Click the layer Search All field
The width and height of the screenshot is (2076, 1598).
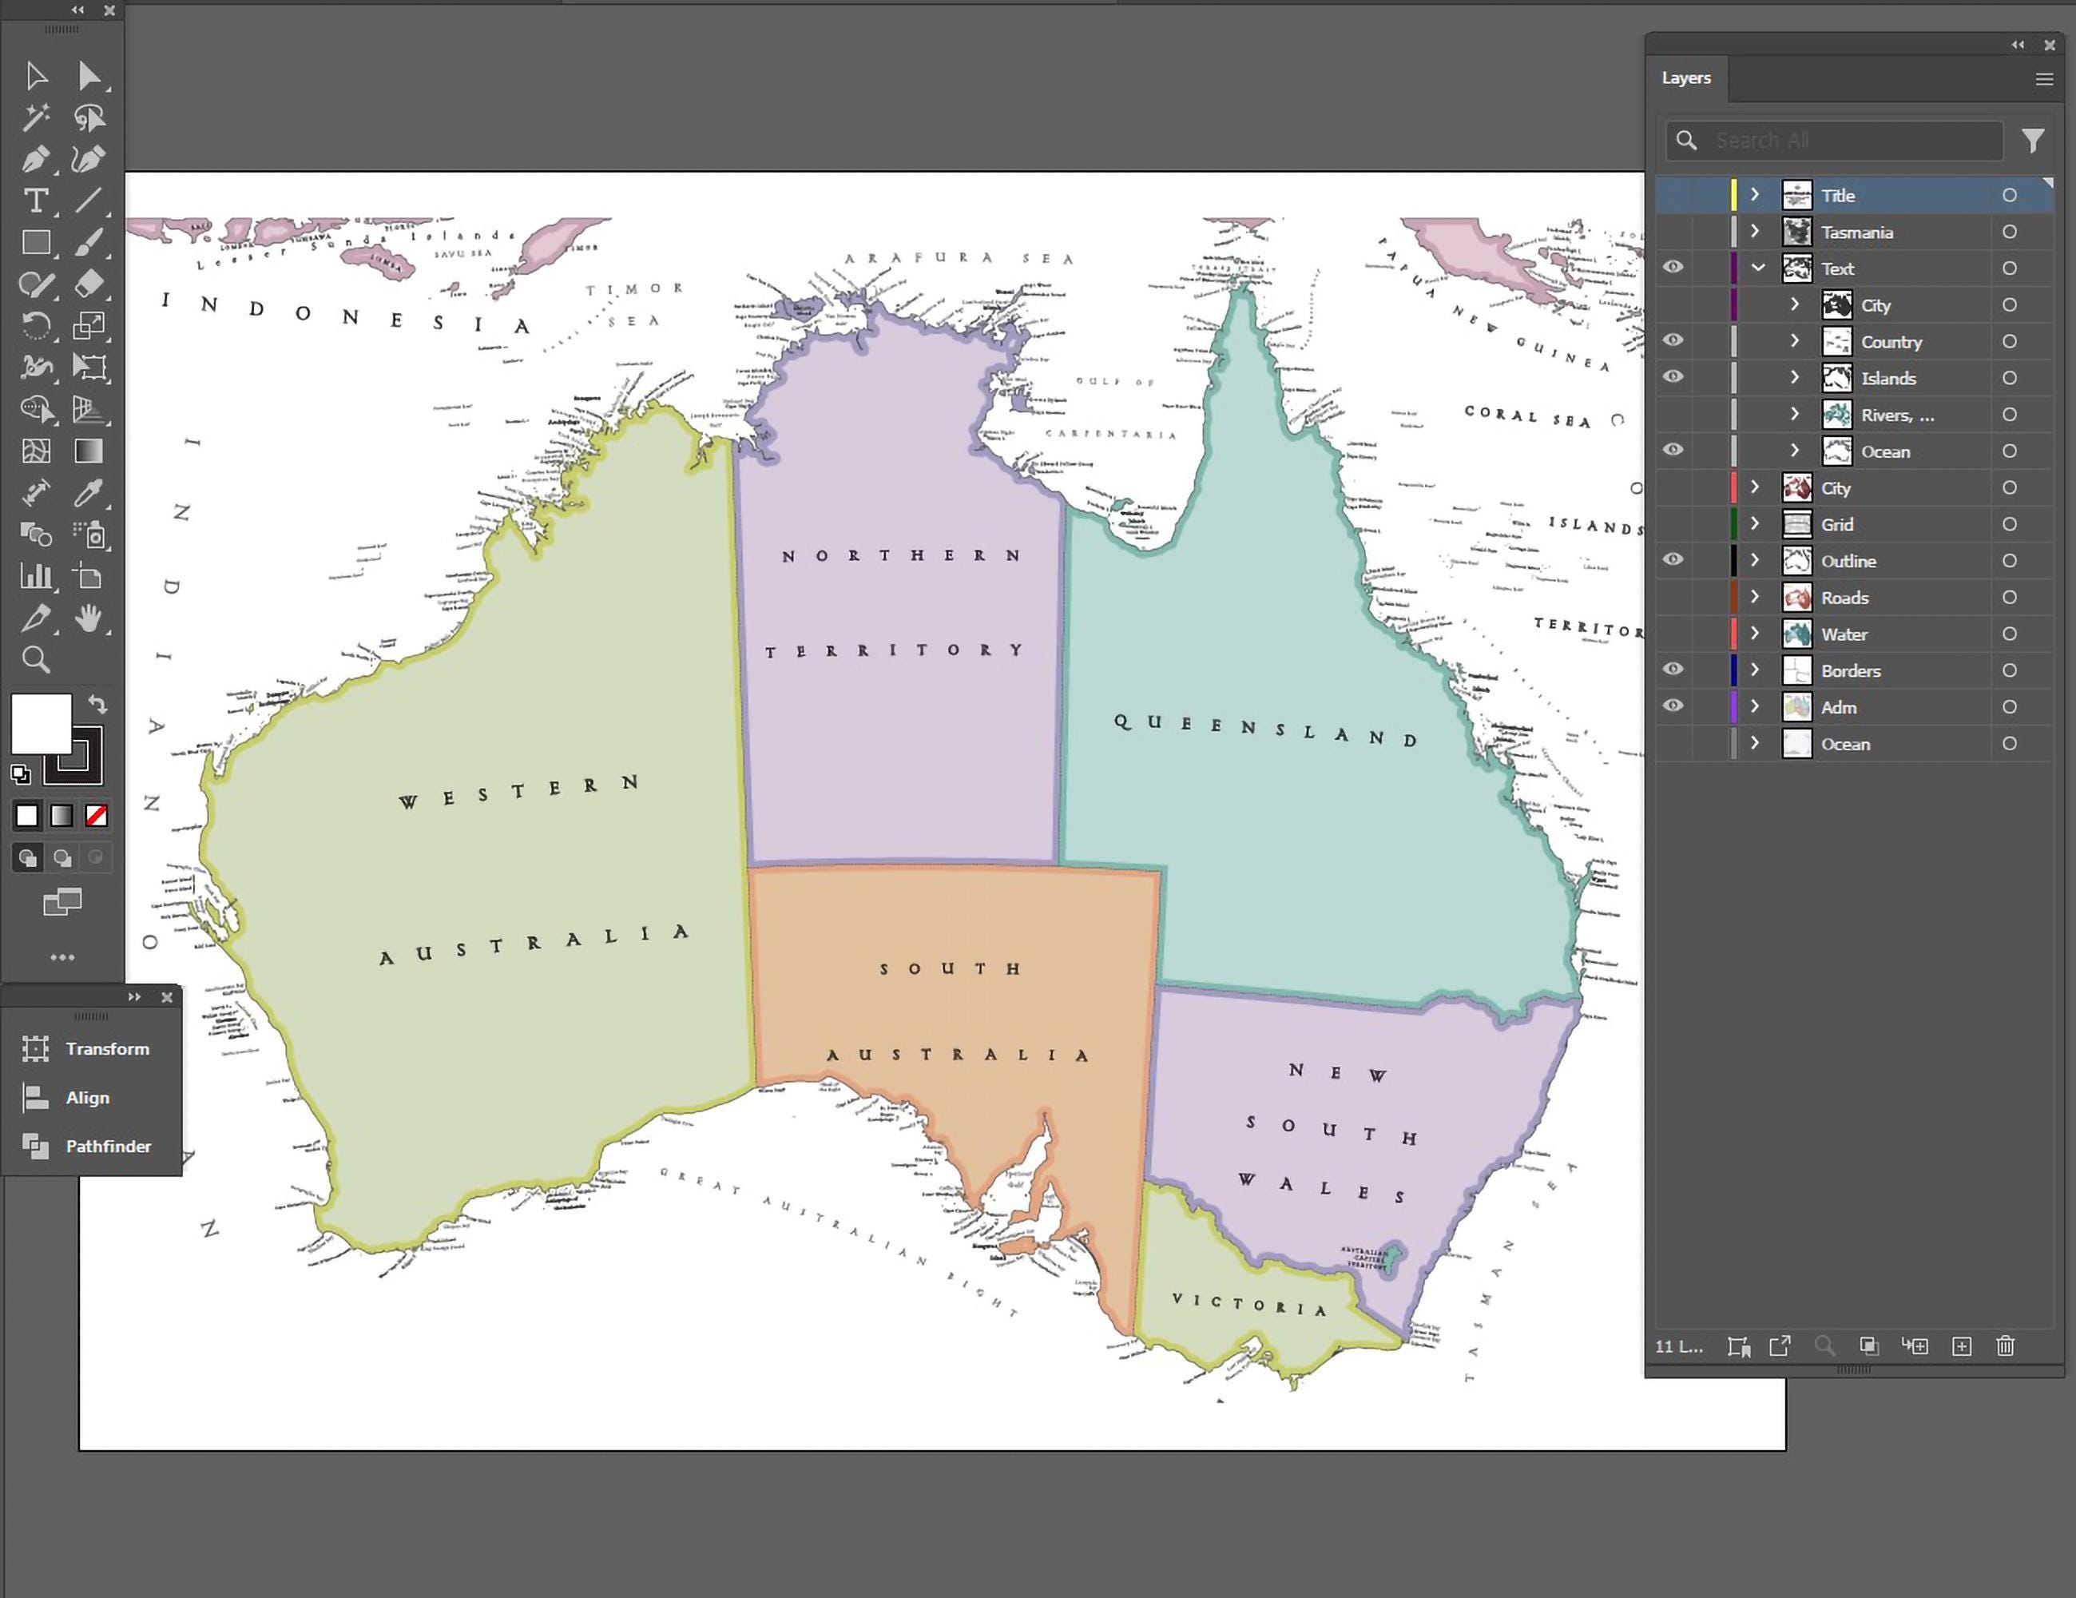click(x=1835, y=141)
